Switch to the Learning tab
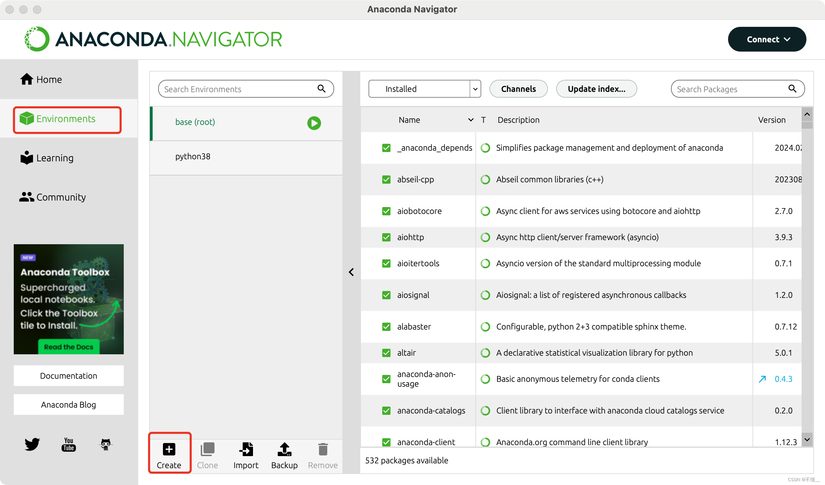 pos(47,158)
